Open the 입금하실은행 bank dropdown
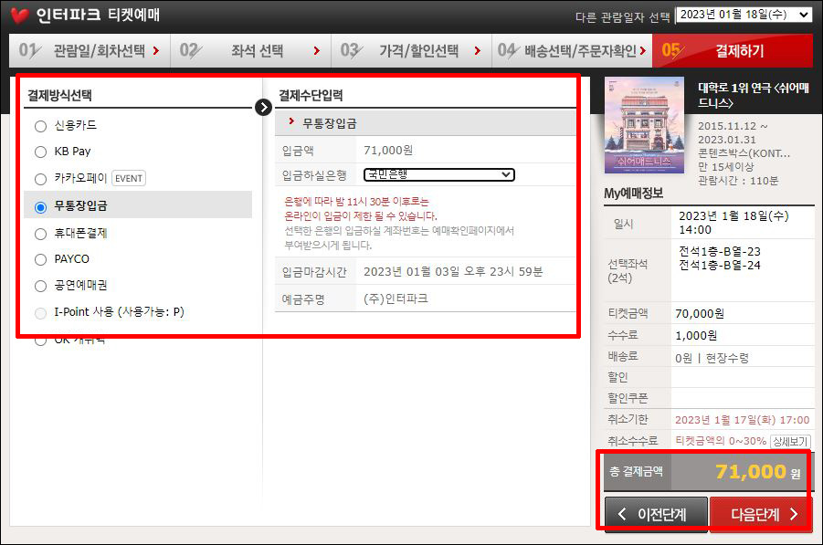This screenshot has height=545, width=823. point(438,174)
